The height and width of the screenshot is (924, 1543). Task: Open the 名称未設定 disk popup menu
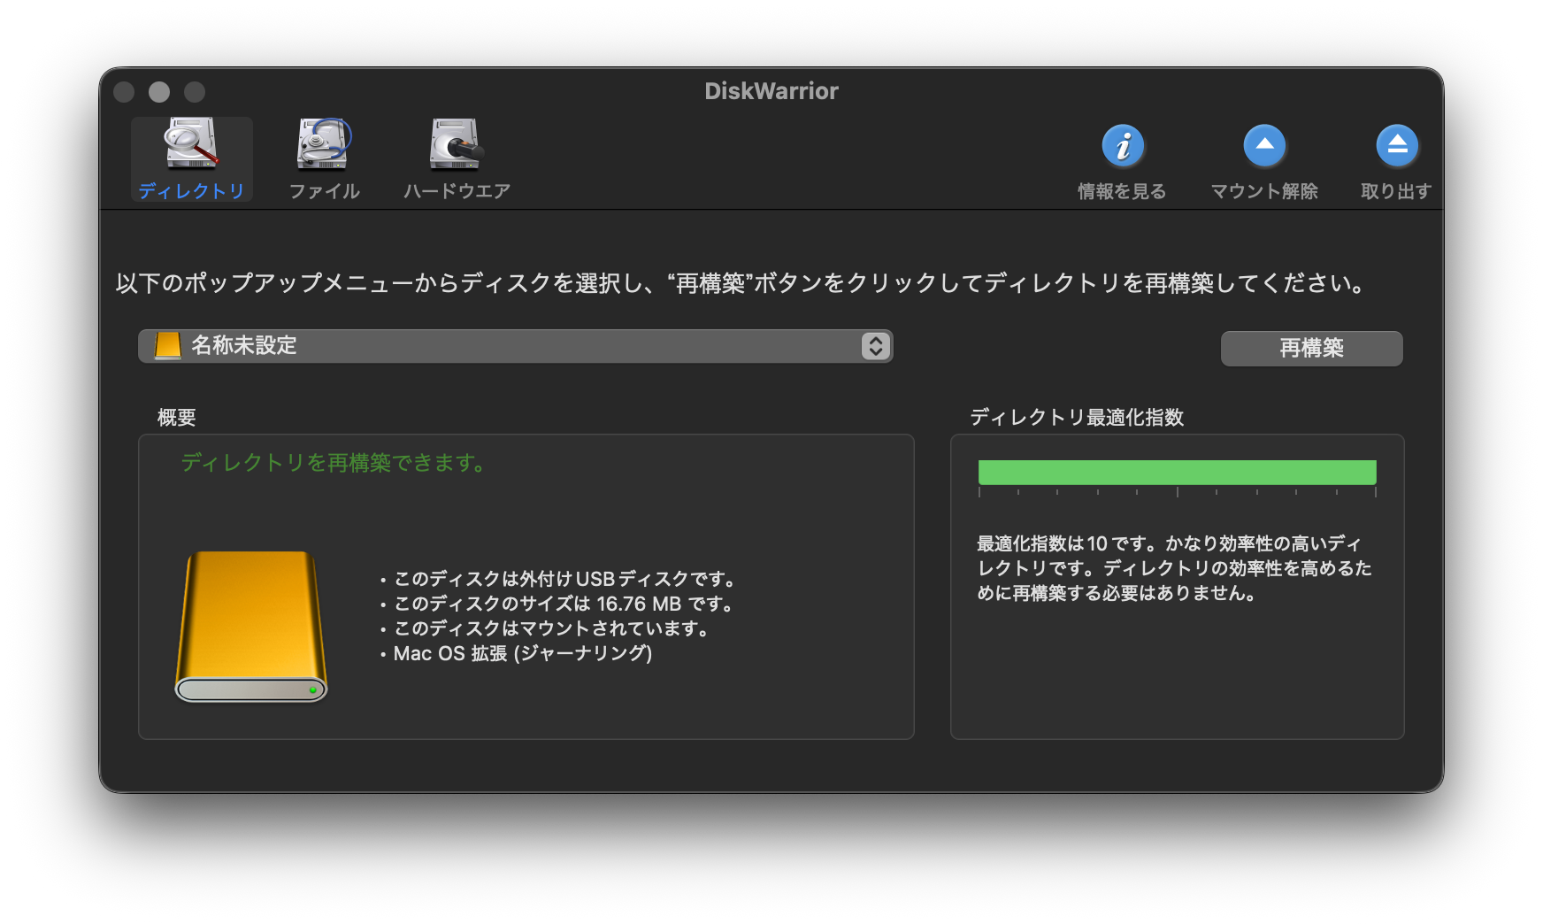[515, 346]
